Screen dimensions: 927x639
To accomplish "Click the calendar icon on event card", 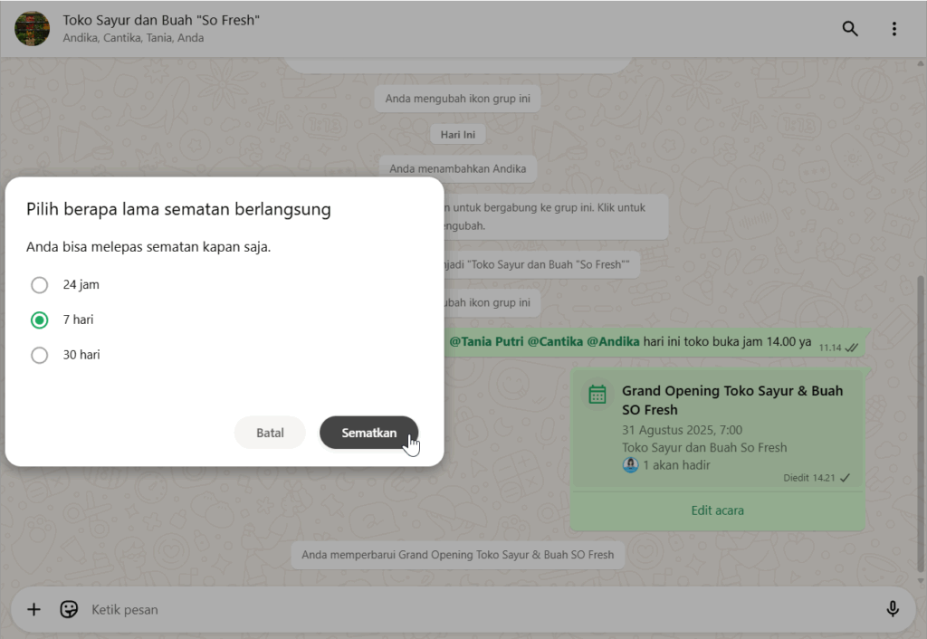I will click(597, 394).
